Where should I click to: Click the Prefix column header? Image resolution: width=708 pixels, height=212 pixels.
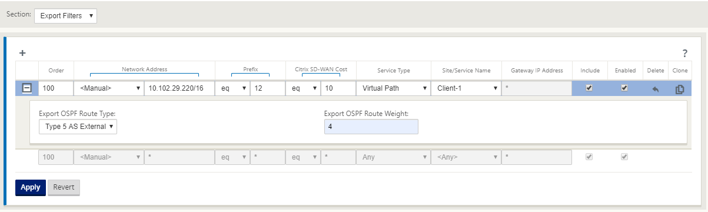coord(250,69)
